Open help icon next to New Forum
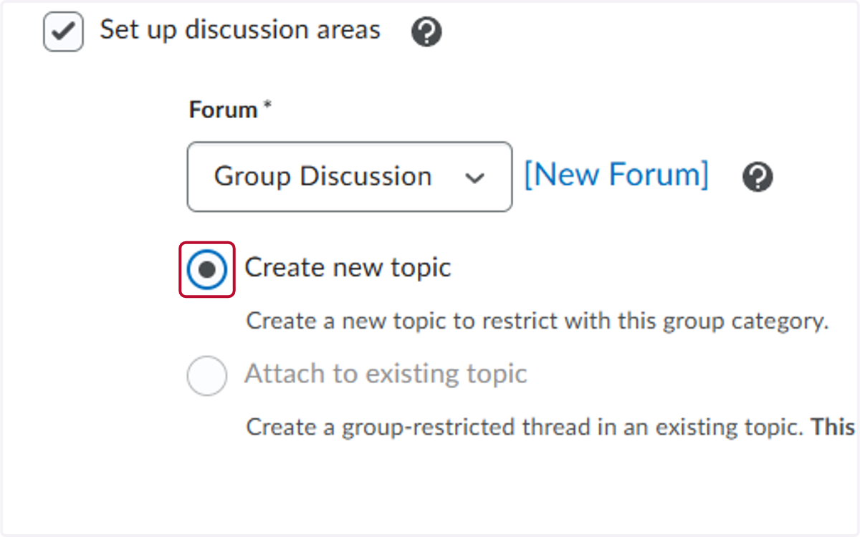This screenshot has width=860, height=537. click(758, 177)
